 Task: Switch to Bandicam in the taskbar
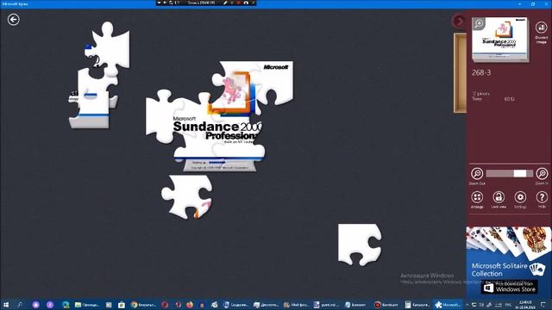(386, 305)
